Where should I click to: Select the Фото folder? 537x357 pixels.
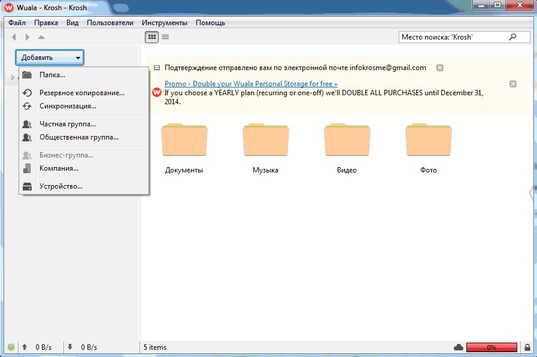tap(429, 149)
